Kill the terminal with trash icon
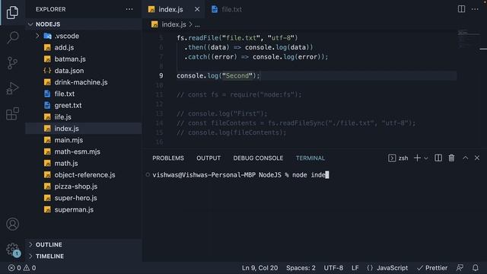The width and height of the screenshot is (487, 274). tap(451, 158)
